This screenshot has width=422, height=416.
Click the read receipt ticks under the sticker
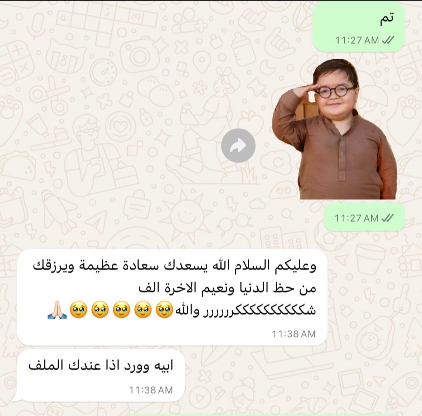(388, 218)
